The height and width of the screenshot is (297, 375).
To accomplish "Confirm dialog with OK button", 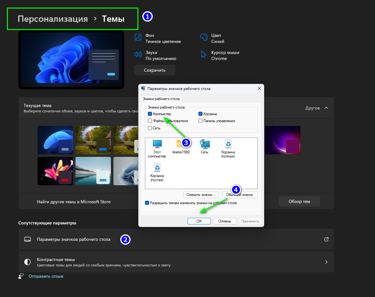I will point(199,221).
